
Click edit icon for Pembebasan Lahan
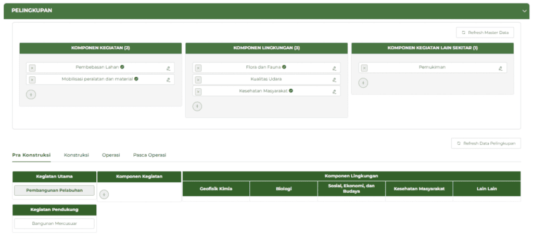[x=168, y=68]
